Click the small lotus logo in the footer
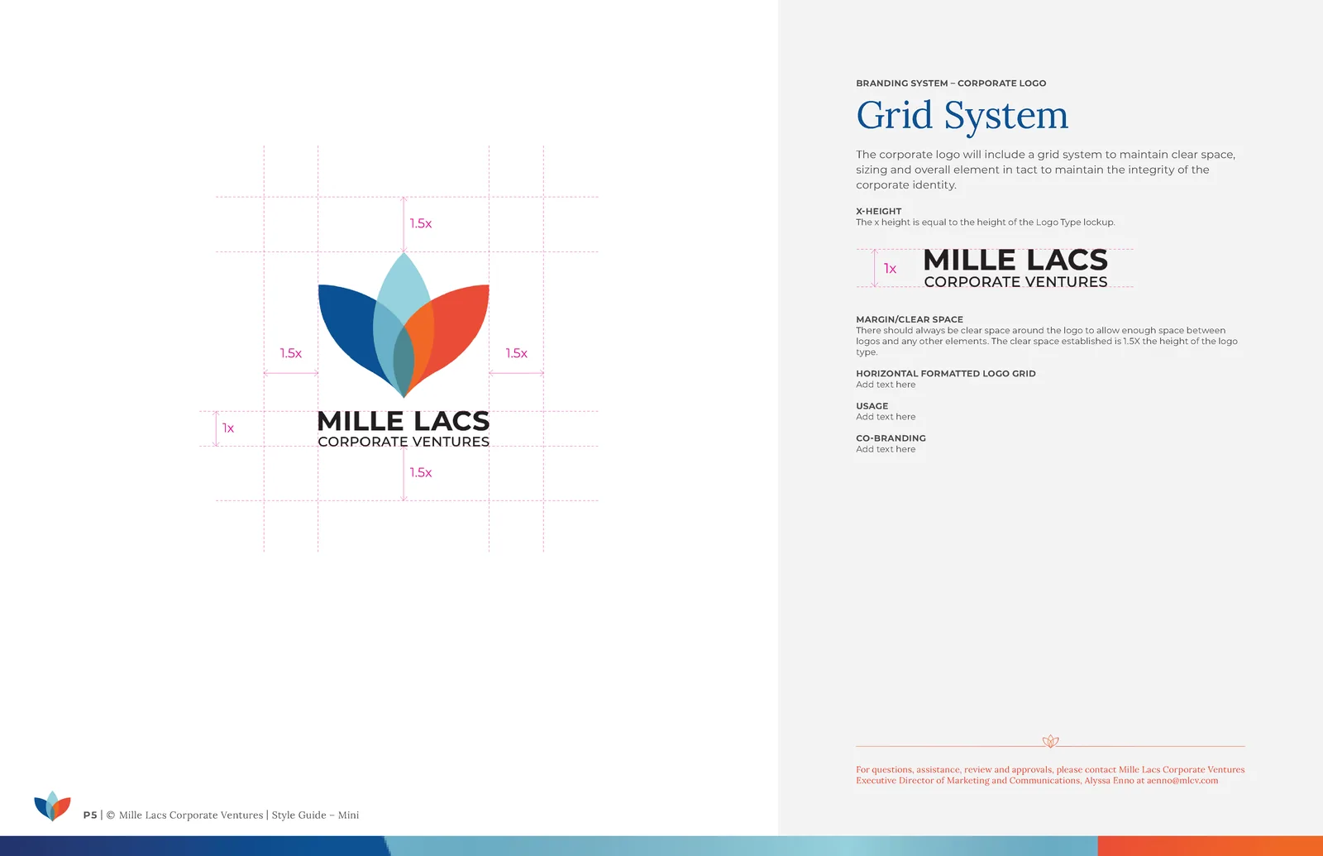The height and width of the screenshot is (856, 1323). tap(52, 806)
